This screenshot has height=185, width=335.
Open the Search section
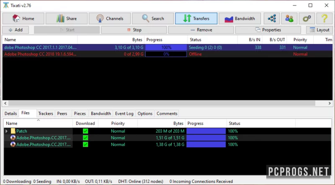pyautogui.click(x=153, y=18)
